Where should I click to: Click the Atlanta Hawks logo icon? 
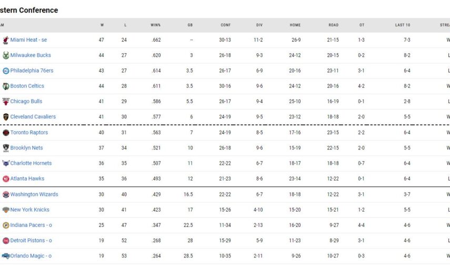point(6,179)
